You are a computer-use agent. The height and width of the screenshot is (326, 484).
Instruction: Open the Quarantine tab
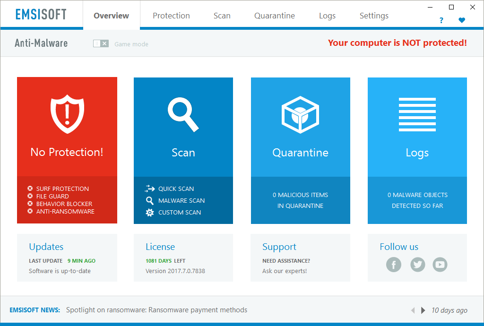pos(275,16)
